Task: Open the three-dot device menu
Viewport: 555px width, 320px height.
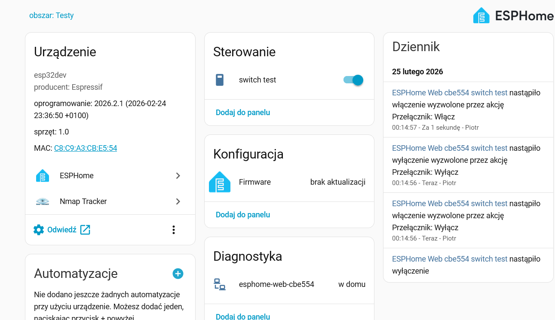Action: (x=174, y=230)
